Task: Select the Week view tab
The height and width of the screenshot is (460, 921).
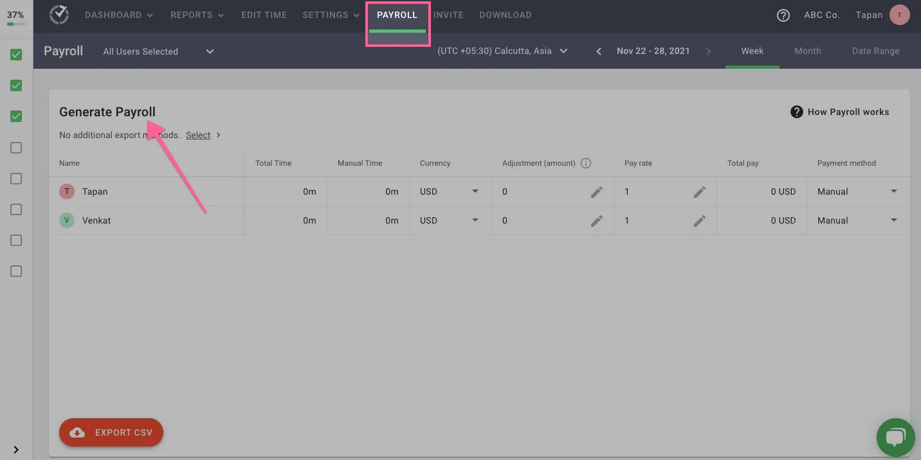Action: pyautogui.click(x=752, y=51)
